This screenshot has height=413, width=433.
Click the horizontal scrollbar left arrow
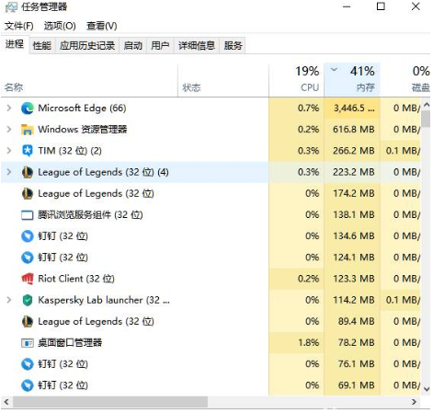click(6, 402)
